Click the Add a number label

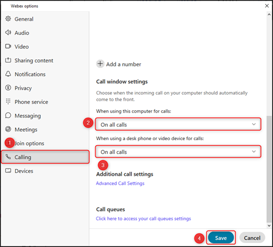(124, 64)
